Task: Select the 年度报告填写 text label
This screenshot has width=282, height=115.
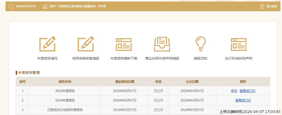Action: coord(47,58)
